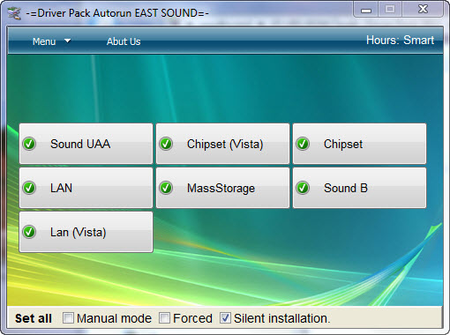The height and width of the screenshot is (335, 450).
Task: Launch the MassStorage driver button
Action: pyautogui.click(x=222, y=188)
